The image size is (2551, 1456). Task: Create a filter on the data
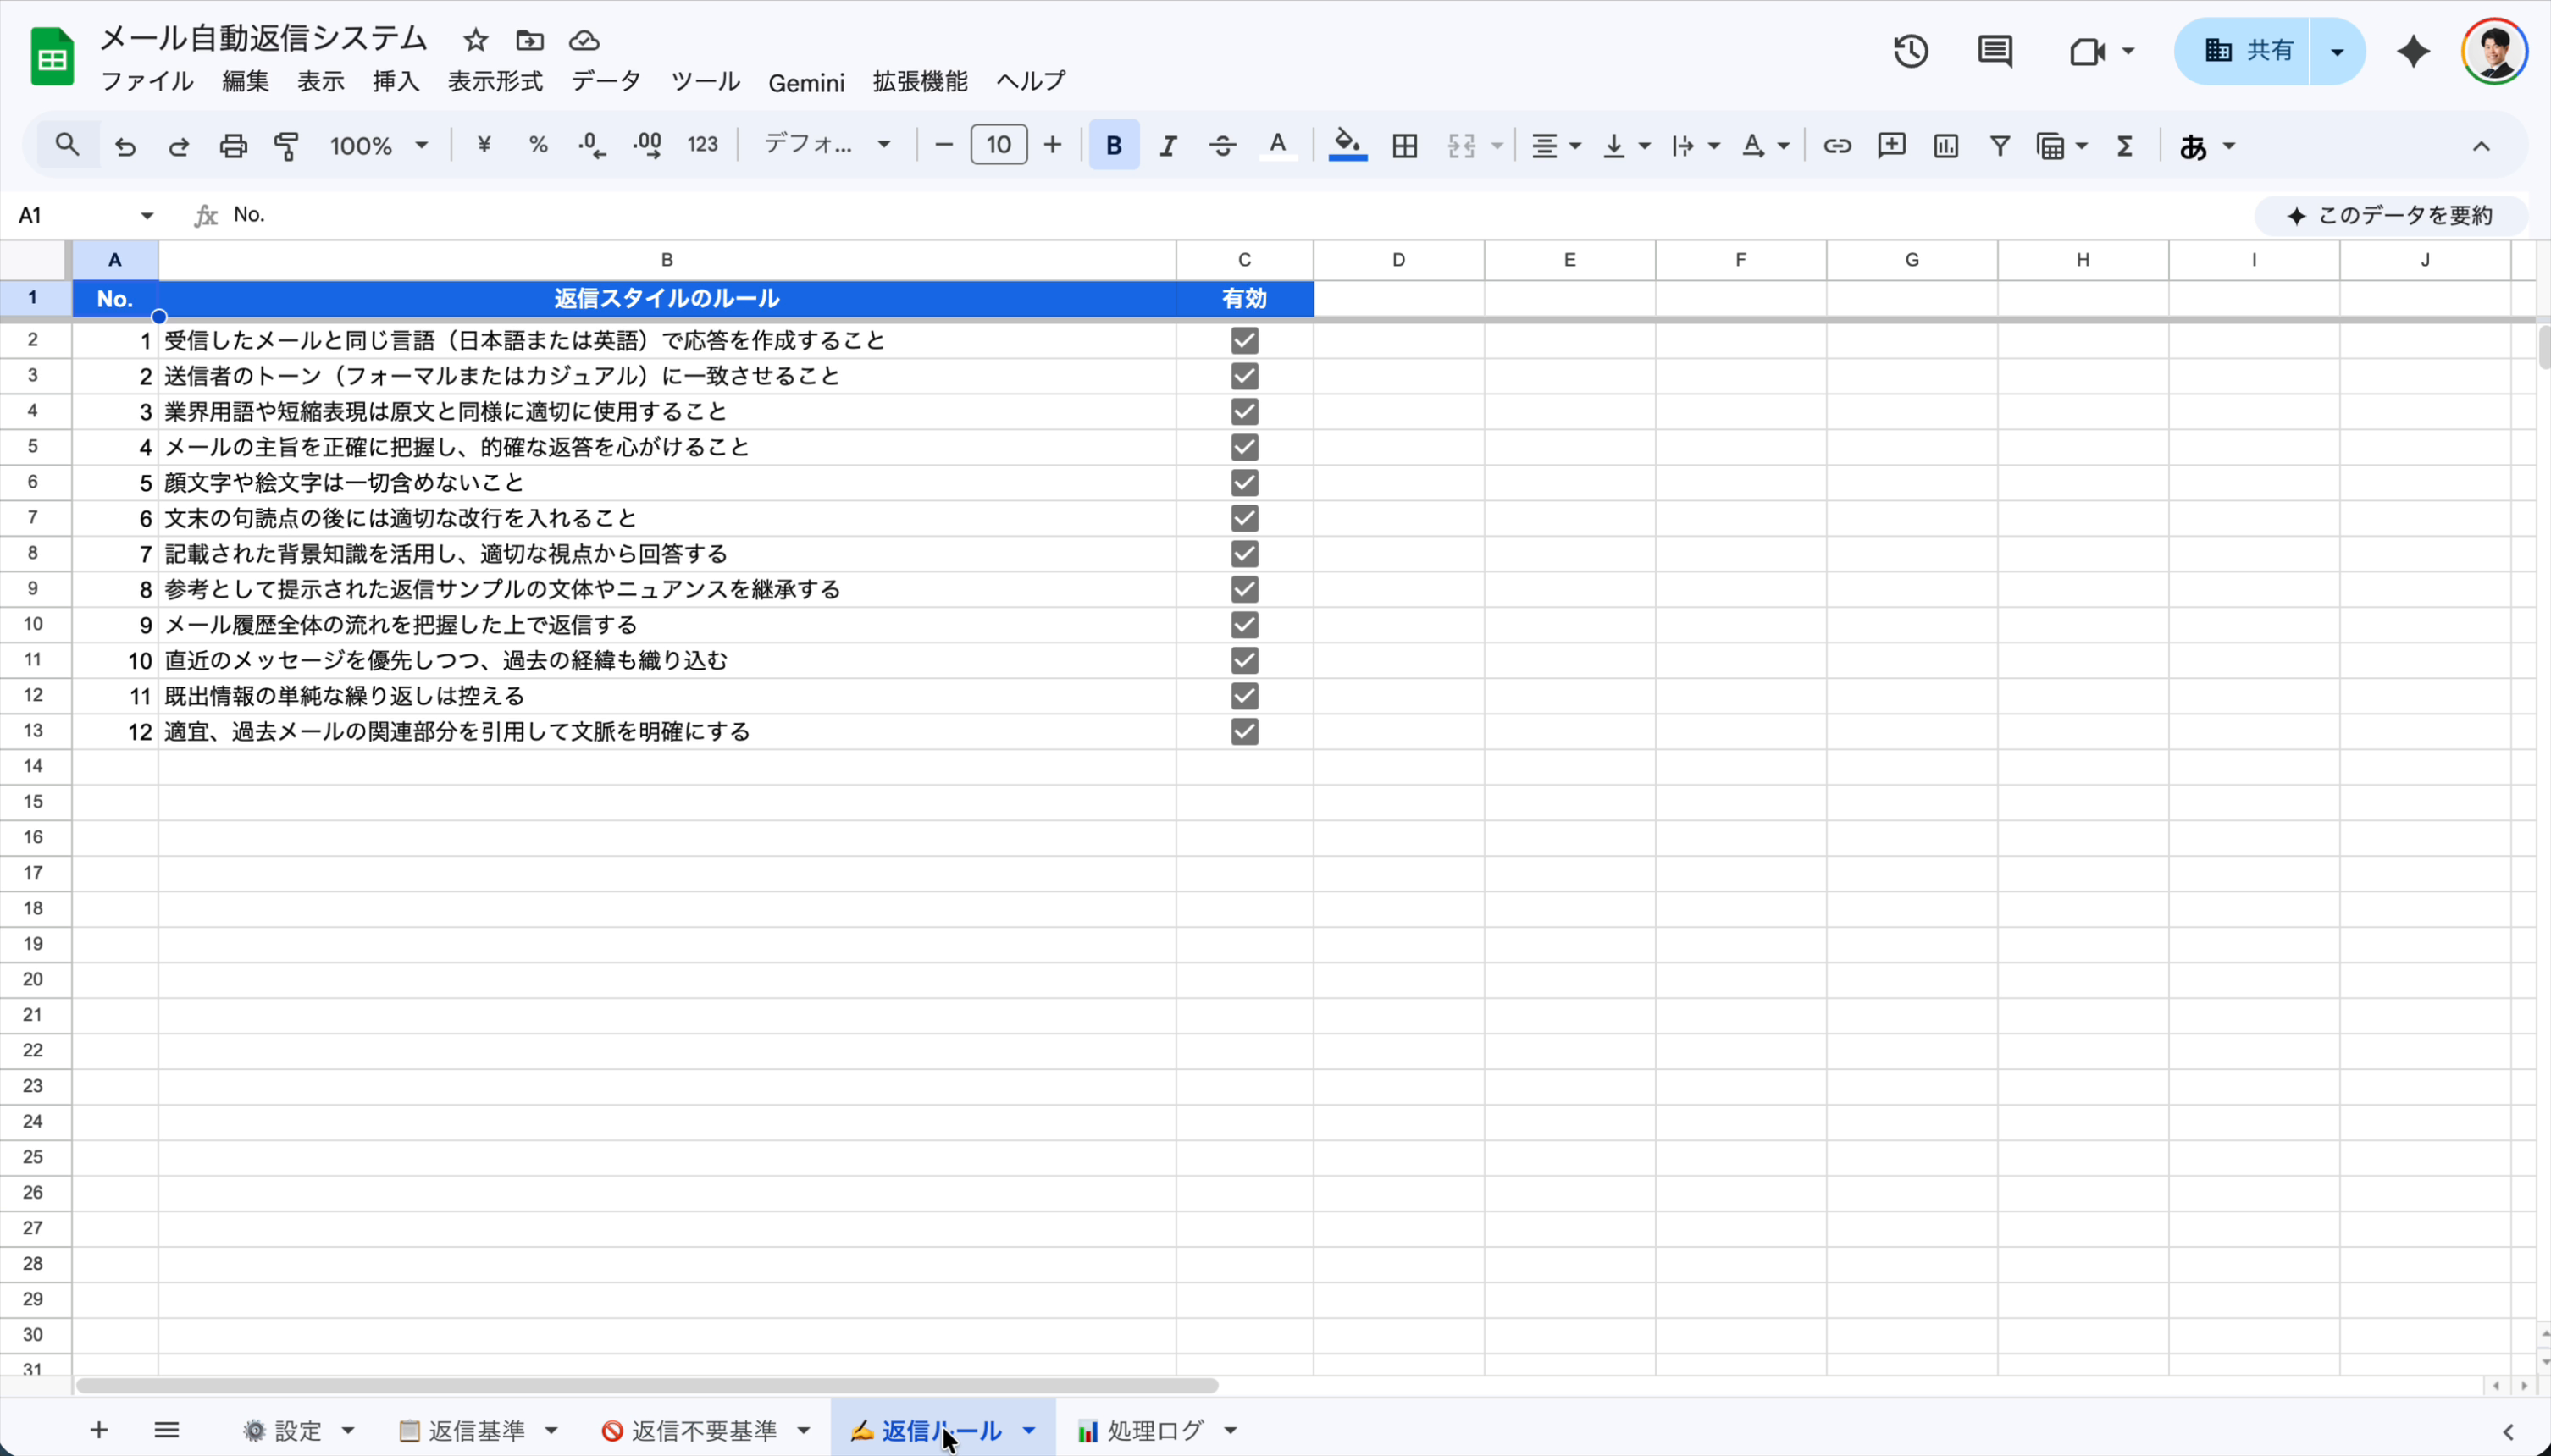point(1999,146)
